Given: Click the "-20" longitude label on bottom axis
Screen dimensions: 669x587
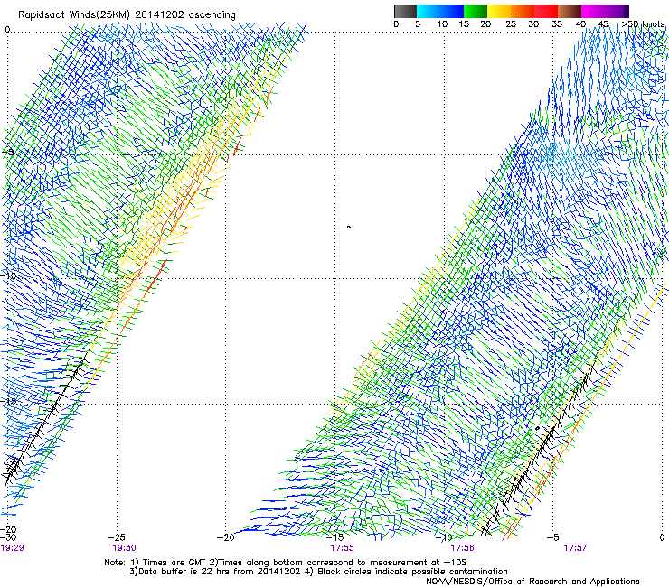Looking at the screenshot, I should (x=226, y=537).
